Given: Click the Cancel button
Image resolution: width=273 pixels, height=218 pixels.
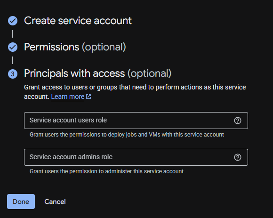Looking at the screenshot, I should click(x=55, y=202).
